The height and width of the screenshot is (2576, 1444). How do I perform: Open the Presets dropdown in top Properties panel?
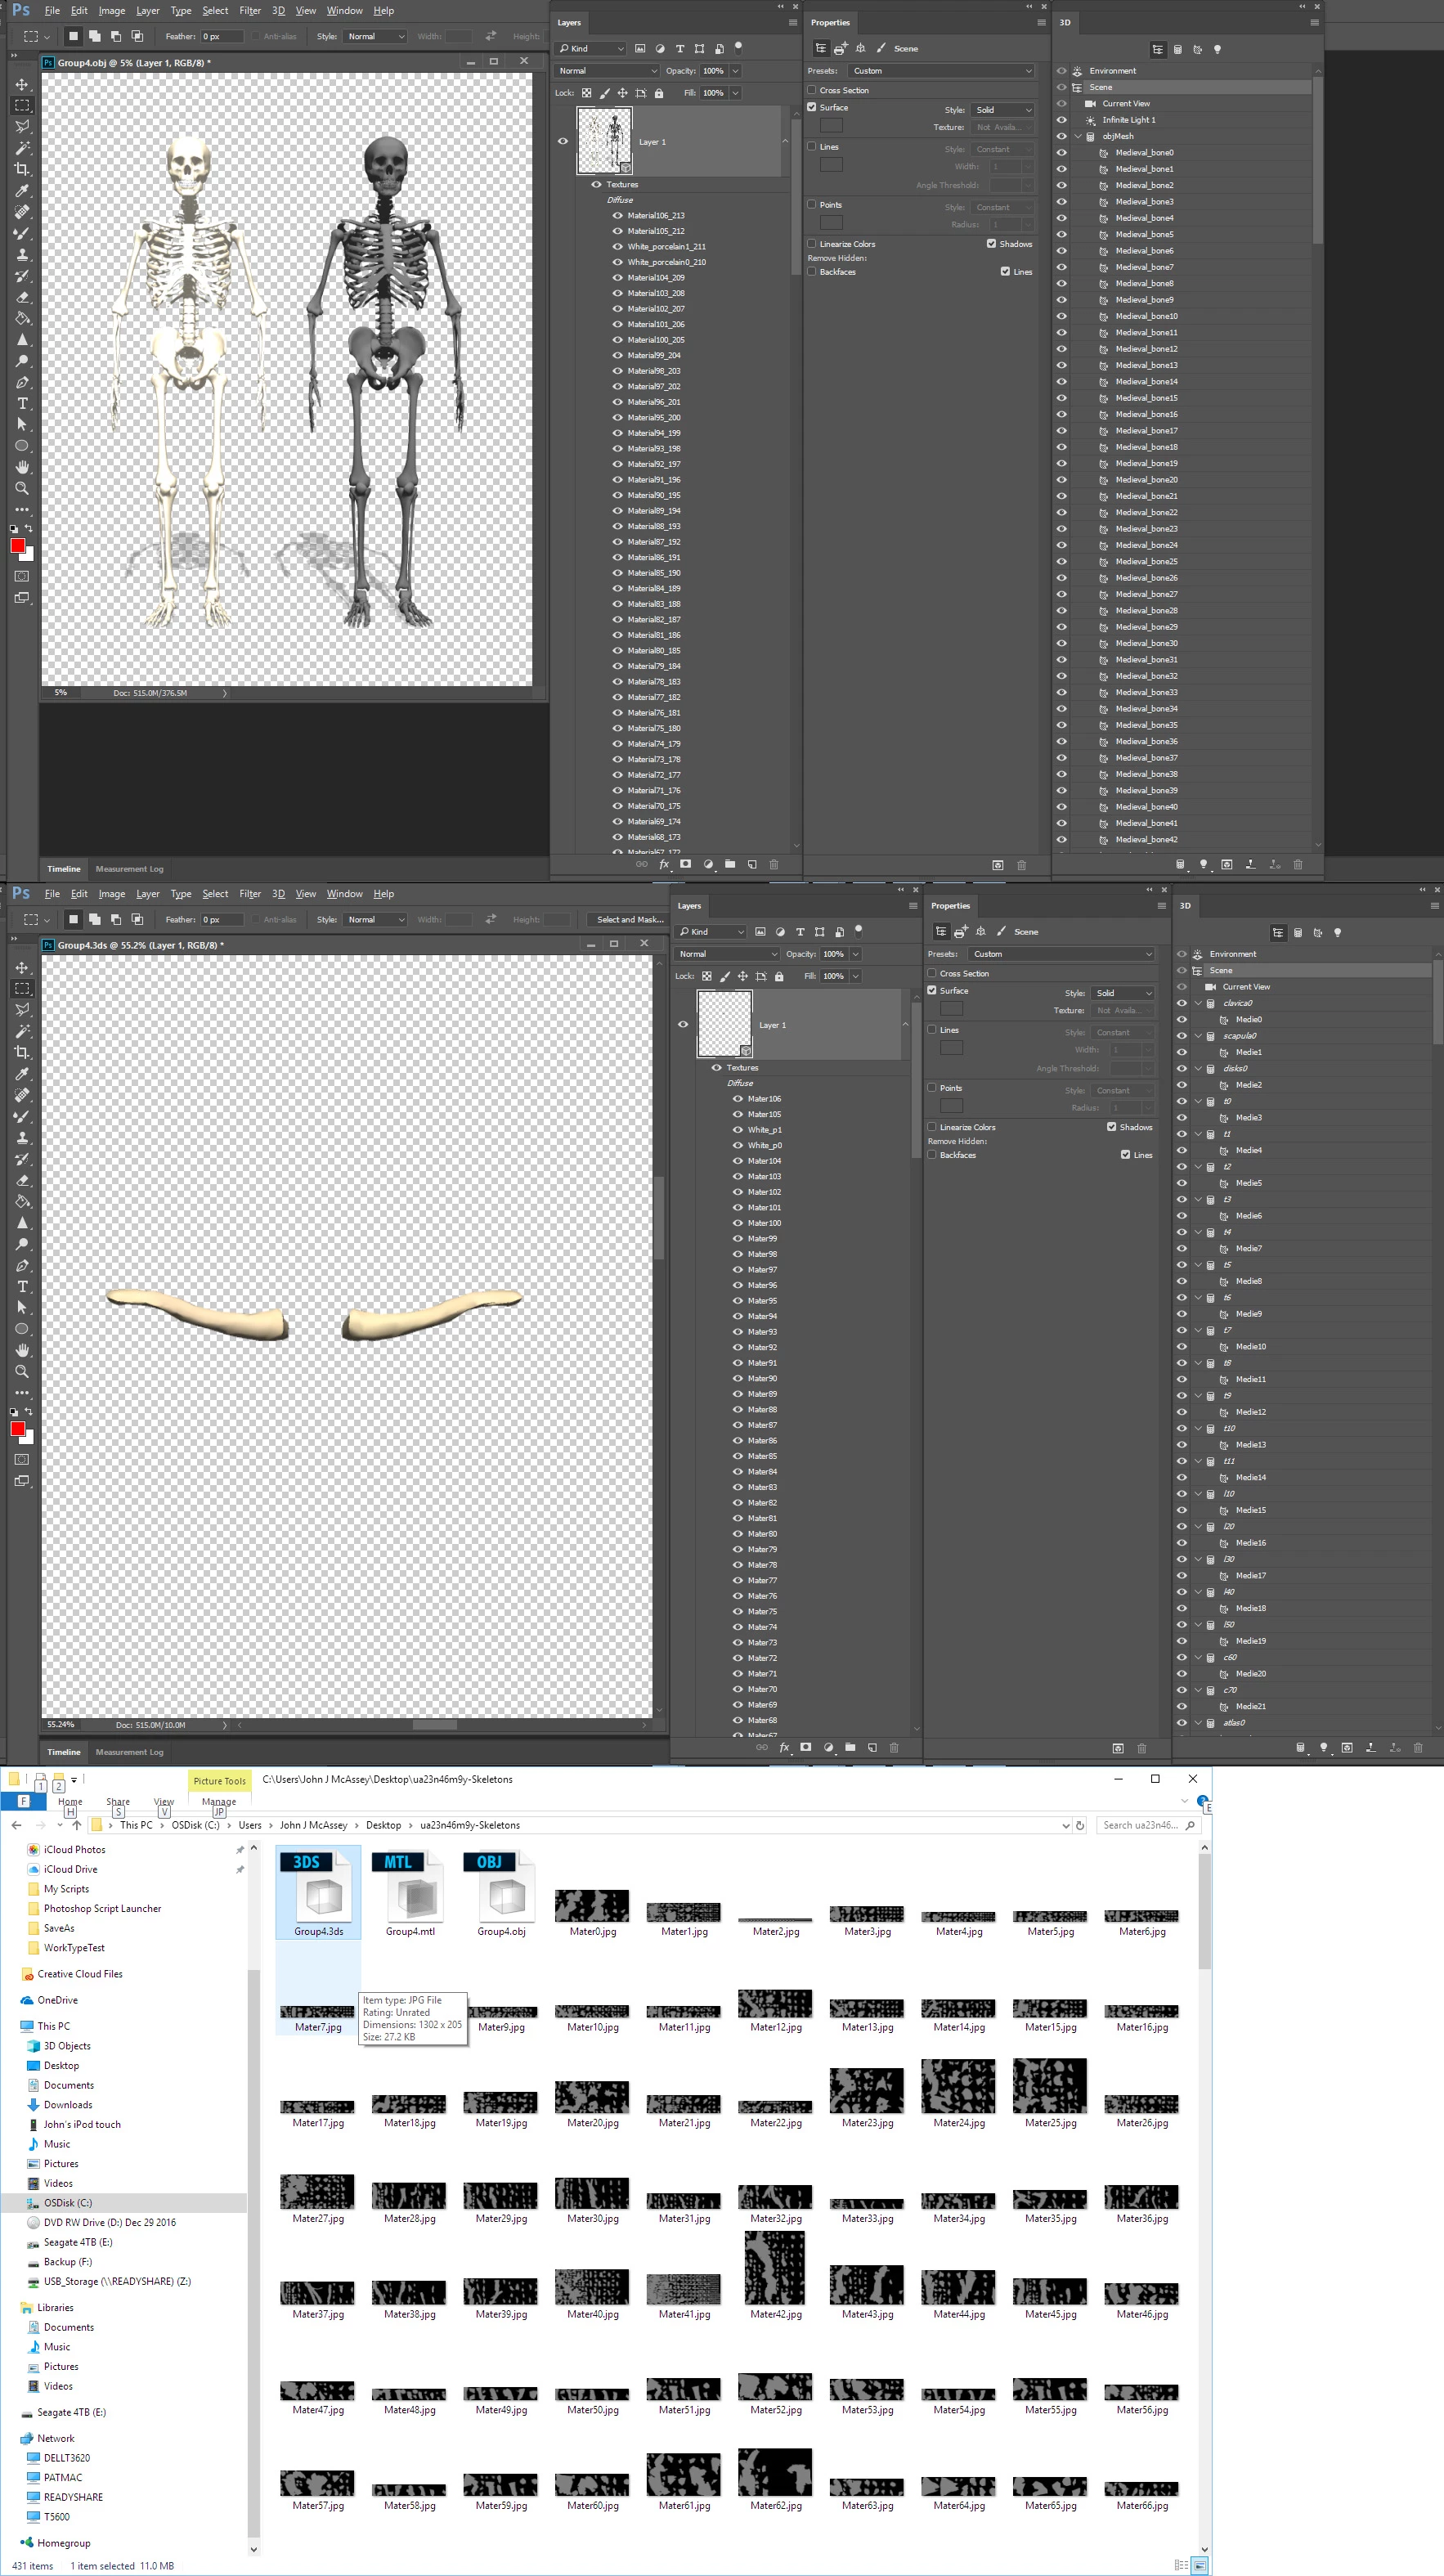coord(941,71)
